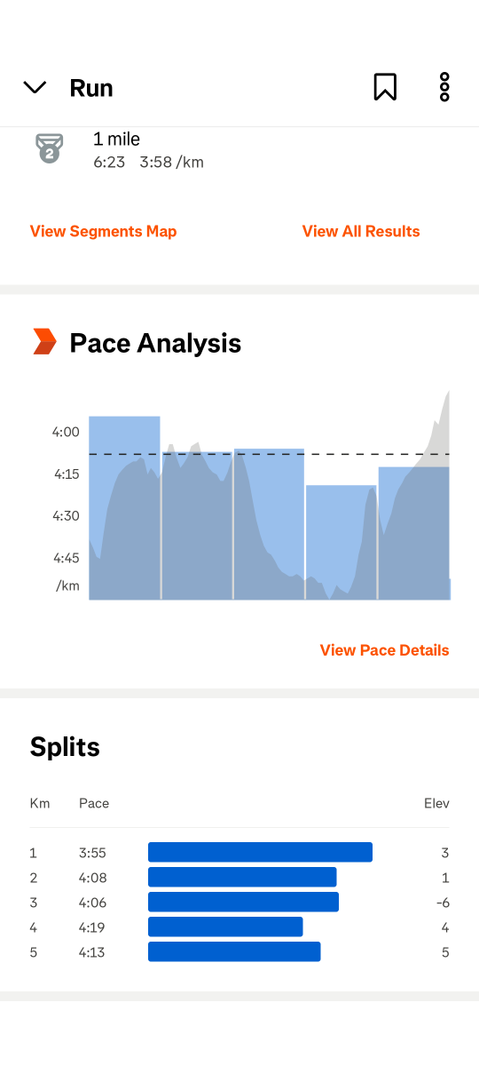Open View Segments Map link
The image size is (479, 1066).
[103, 231]
